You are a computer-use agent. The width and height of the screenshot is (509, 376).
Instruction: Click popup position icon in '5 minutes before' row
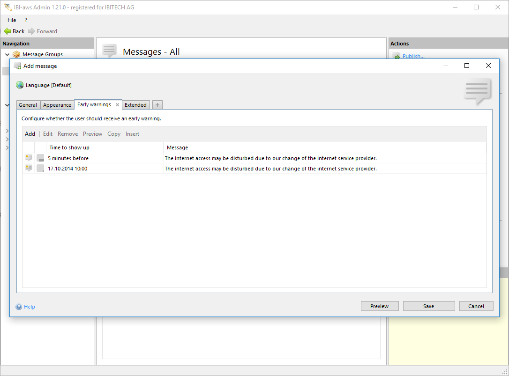[x=40, y=158]
